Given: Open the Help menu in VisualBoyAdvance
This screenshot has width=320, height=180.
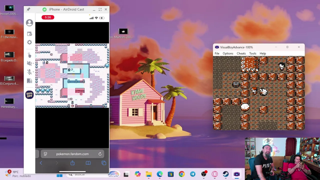Looking at the screenshot, I should coord(263,53).
